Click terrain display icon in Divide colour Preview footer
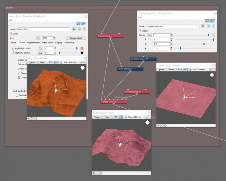 (x=165, y=125)
